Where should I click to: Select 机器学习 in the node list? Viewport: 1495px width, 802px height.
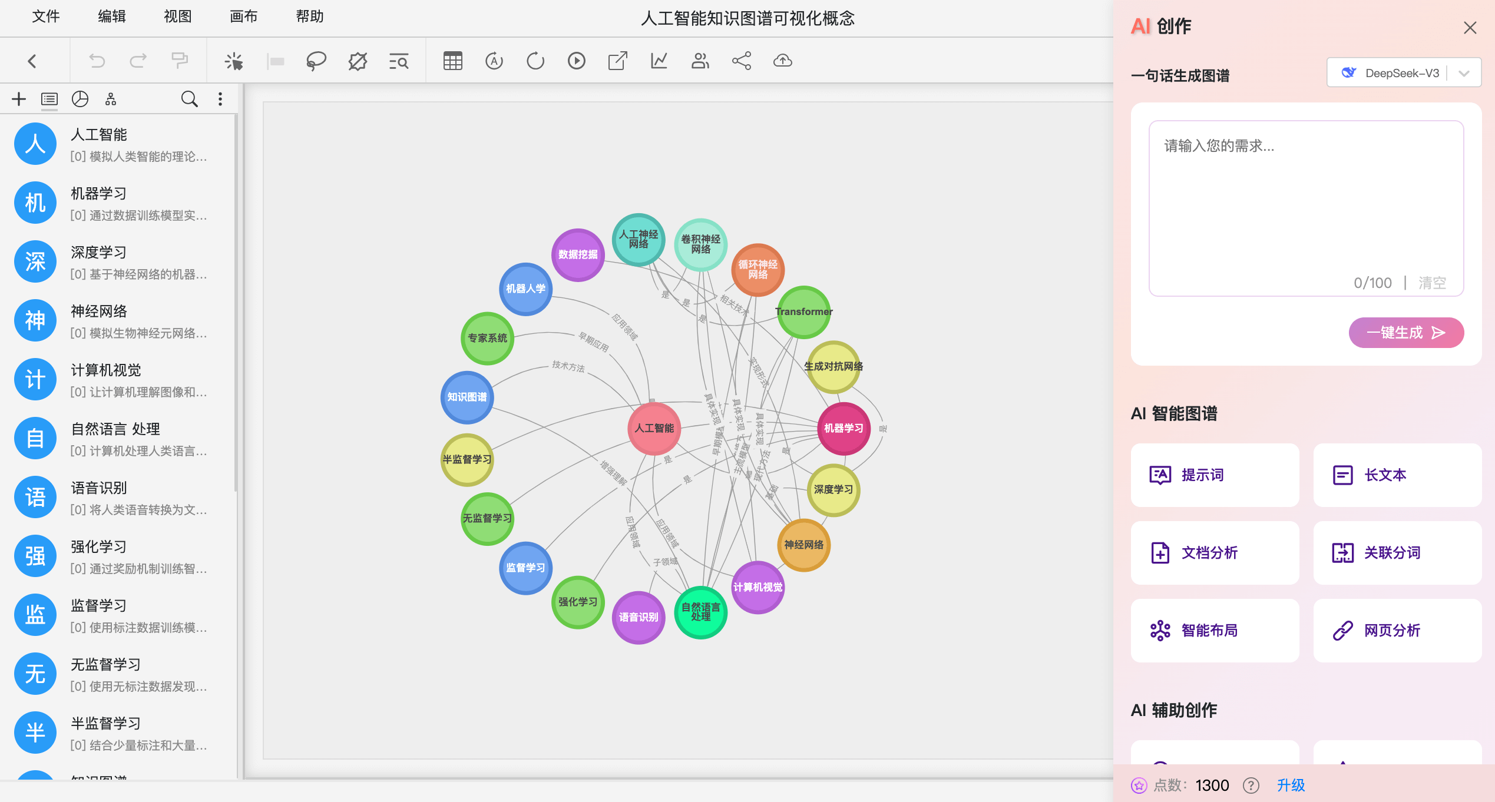[x=118, y=203]
